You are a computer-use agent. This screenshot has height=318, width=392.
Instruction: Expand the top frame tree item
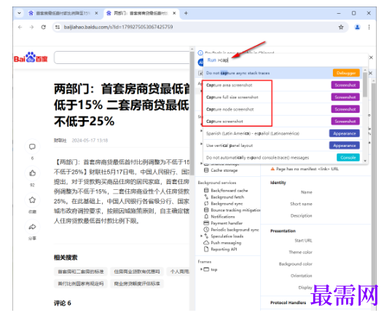201,269
